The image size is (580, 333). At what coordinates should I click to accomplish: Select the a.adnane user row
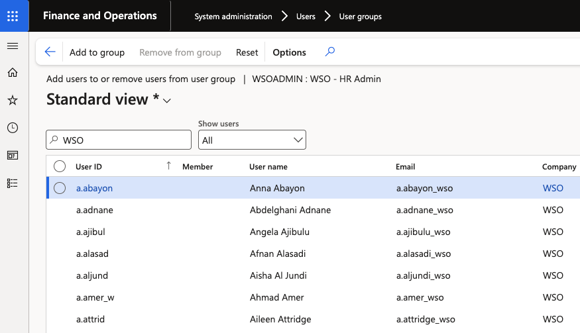point(313,210)
